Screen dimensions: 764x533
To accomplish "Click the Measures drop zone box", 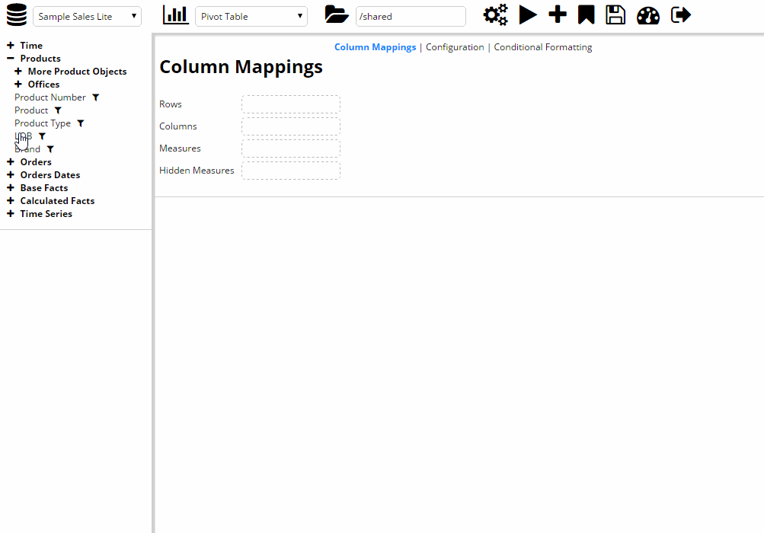I will (x=291, y=148).
